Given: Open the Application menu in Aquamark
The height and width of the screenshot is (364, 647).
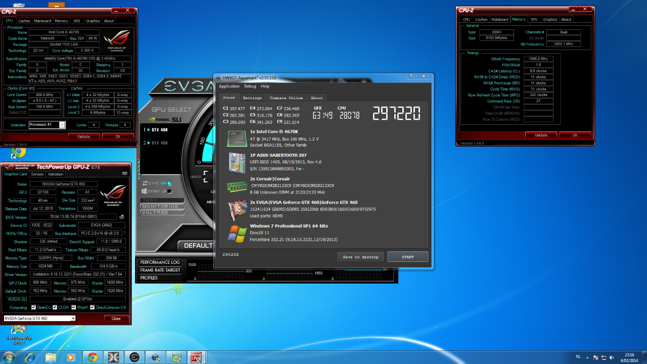Looking at the screenshot, I should (x=229, y=86).
